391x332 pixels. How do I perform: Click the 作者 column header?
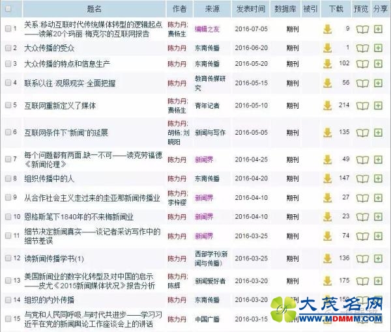point(179,9)
